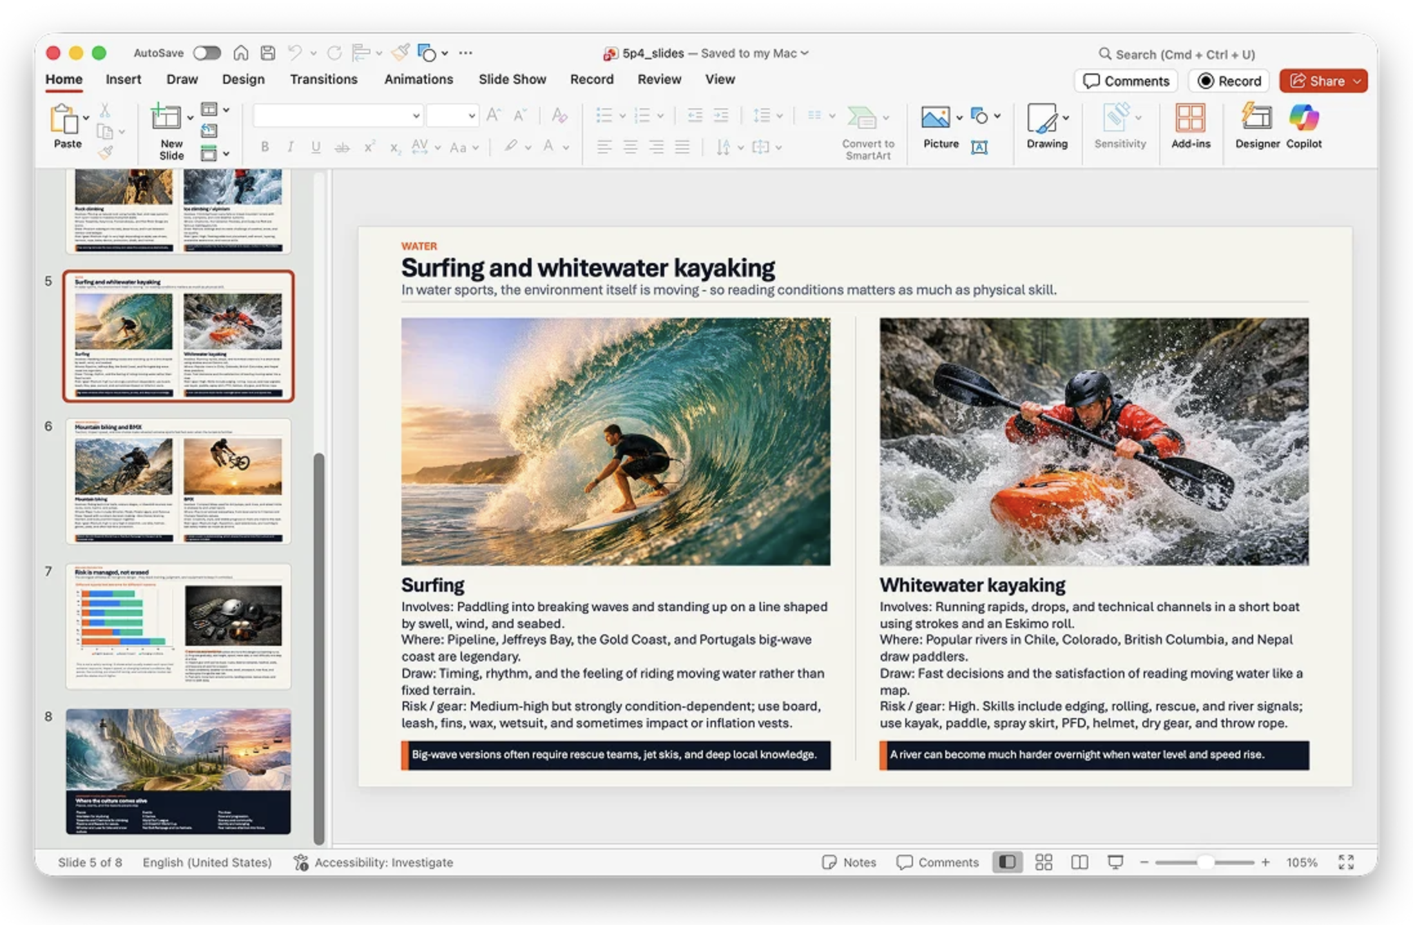1413x925 pixels.
Task: Open the font name dropdown
Action: (416, 116)
